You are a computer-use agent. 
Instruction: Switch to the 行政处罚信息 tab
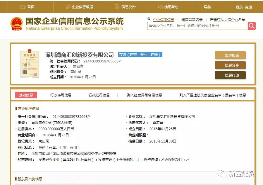(x=99, y=95)
